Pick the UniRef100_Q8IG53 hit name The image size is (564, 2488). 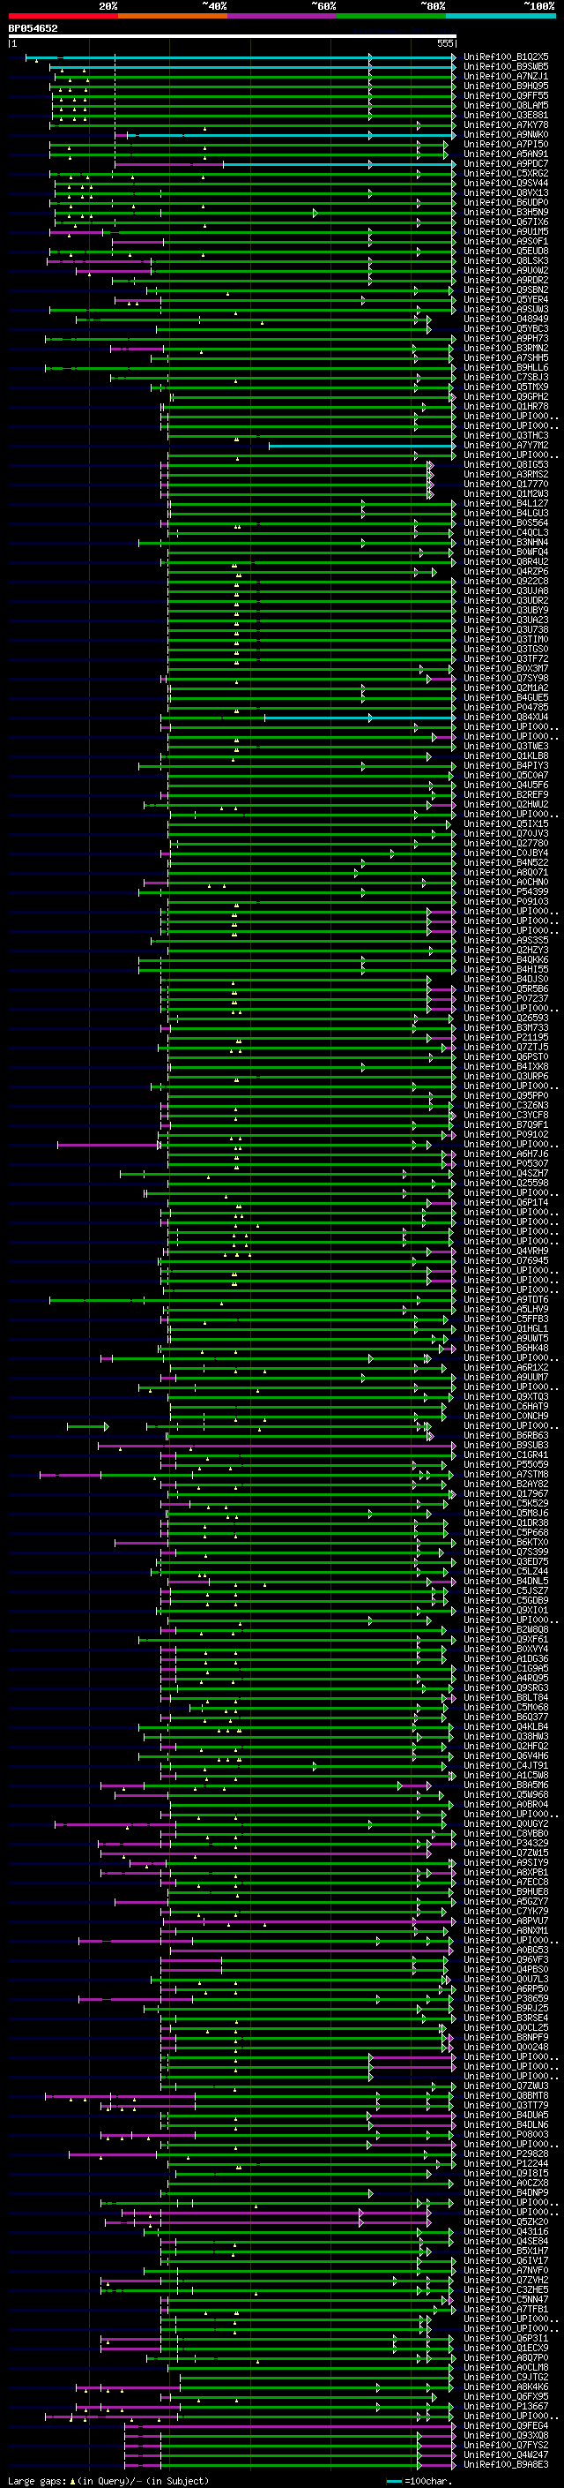point(506,464)
